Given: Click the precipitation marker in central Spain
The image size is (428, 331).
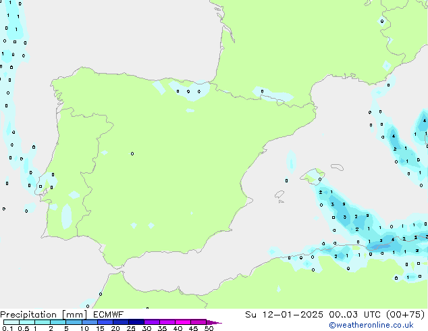Looking at the screenshot, I should (x=132, y=153).
